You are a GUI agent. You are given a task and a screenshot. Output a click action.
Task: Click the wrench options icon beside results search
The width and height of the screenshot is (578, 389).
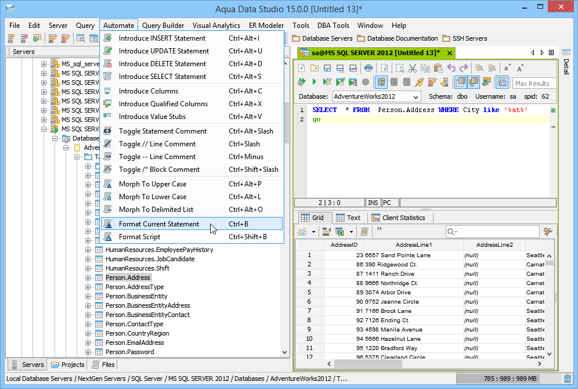(548, 232)
